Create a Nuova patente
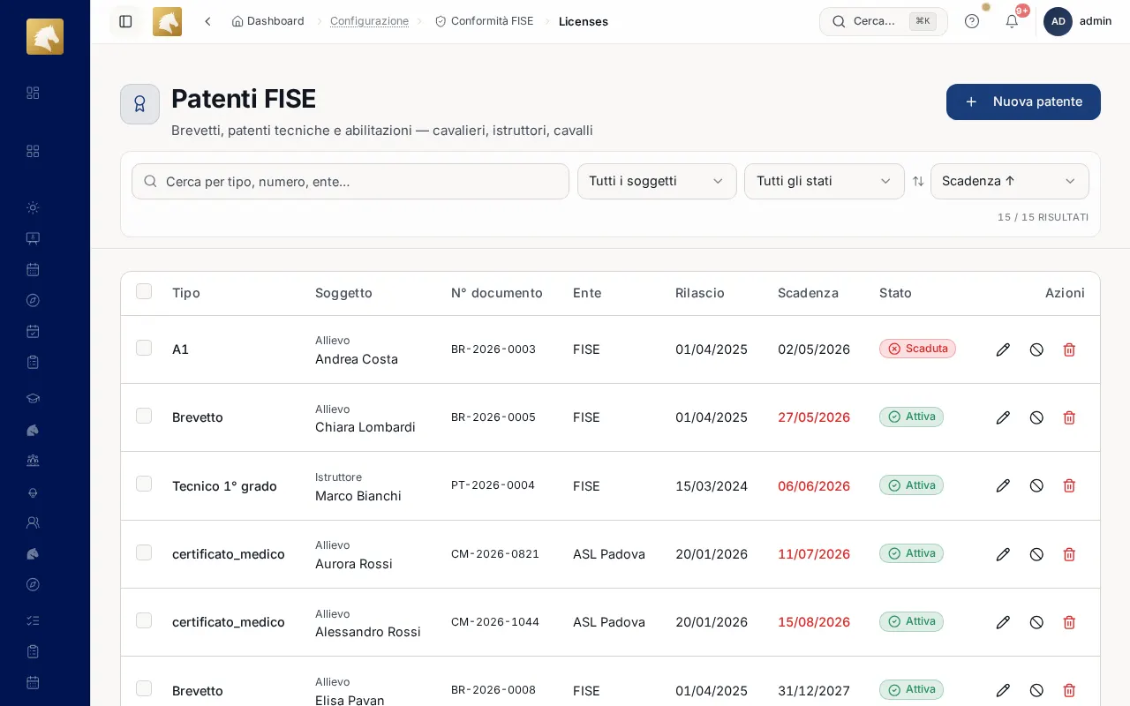 (1023, 101)
